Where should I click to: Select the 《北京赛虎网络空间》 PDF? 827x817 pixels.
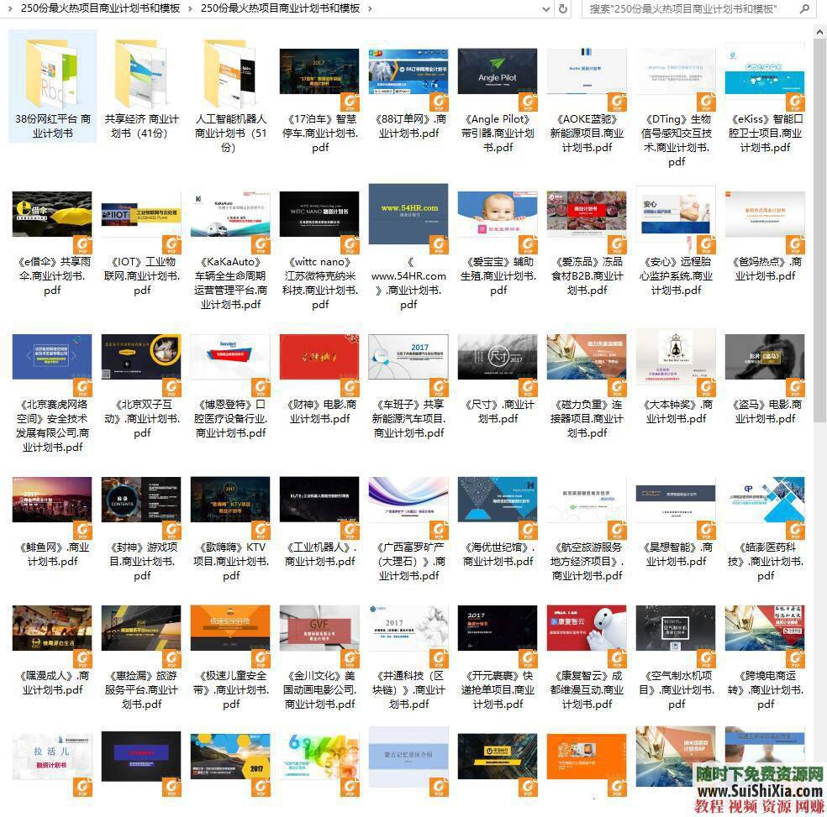52,393
